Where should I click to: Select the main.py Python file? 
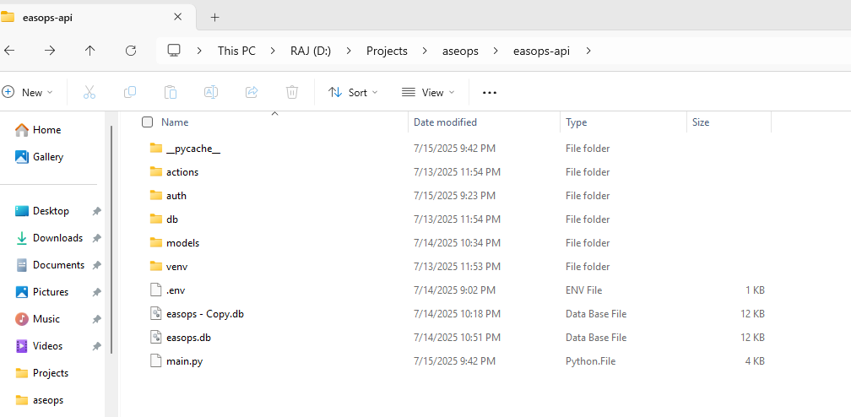tap(184, 361)
